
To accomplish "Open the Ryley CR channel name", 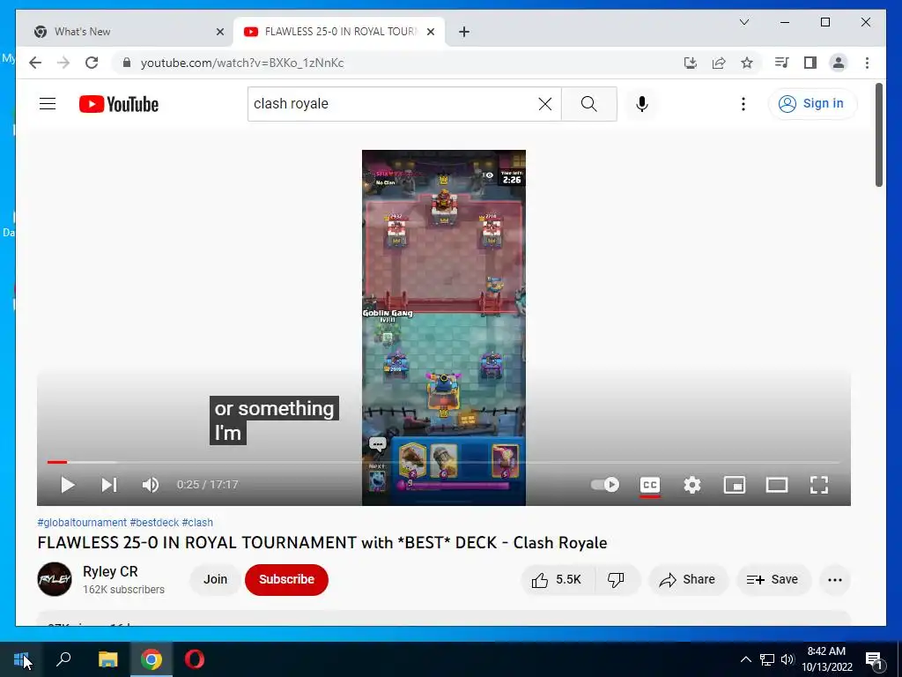I will [110, 571].
